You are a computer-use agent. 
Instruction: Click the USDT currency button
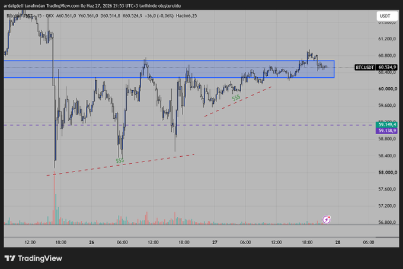pos(387,16)
